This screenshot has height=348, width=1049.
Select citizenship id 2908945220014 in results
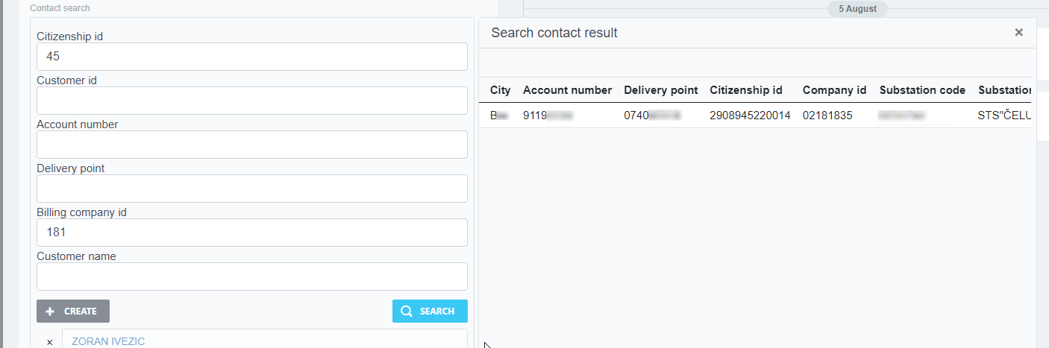point(750,116)
